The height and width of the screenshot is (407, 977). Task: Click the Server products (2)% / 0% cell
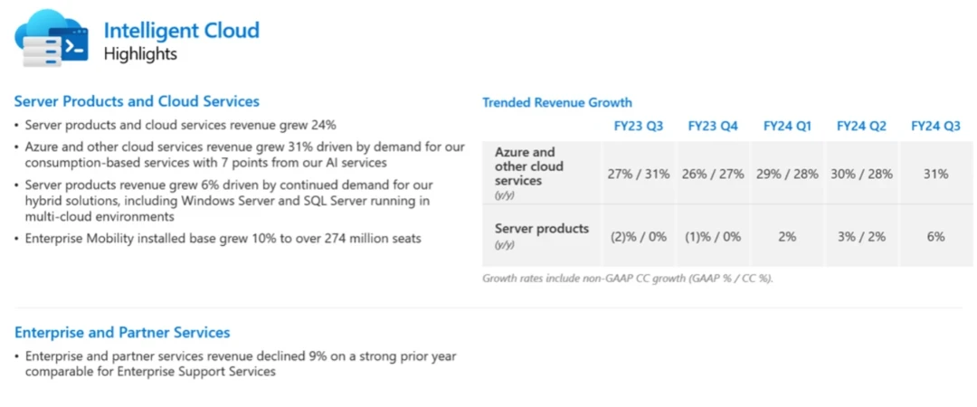(x=639, y=236)
